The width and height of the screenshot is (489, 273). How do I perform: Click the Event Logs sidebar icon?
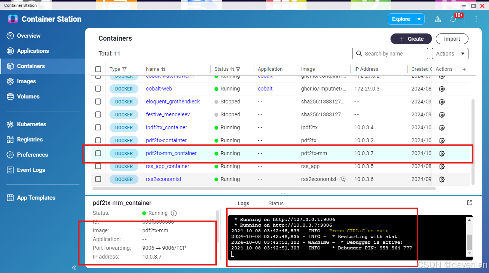pyautogui.click(x=10, y=170)
